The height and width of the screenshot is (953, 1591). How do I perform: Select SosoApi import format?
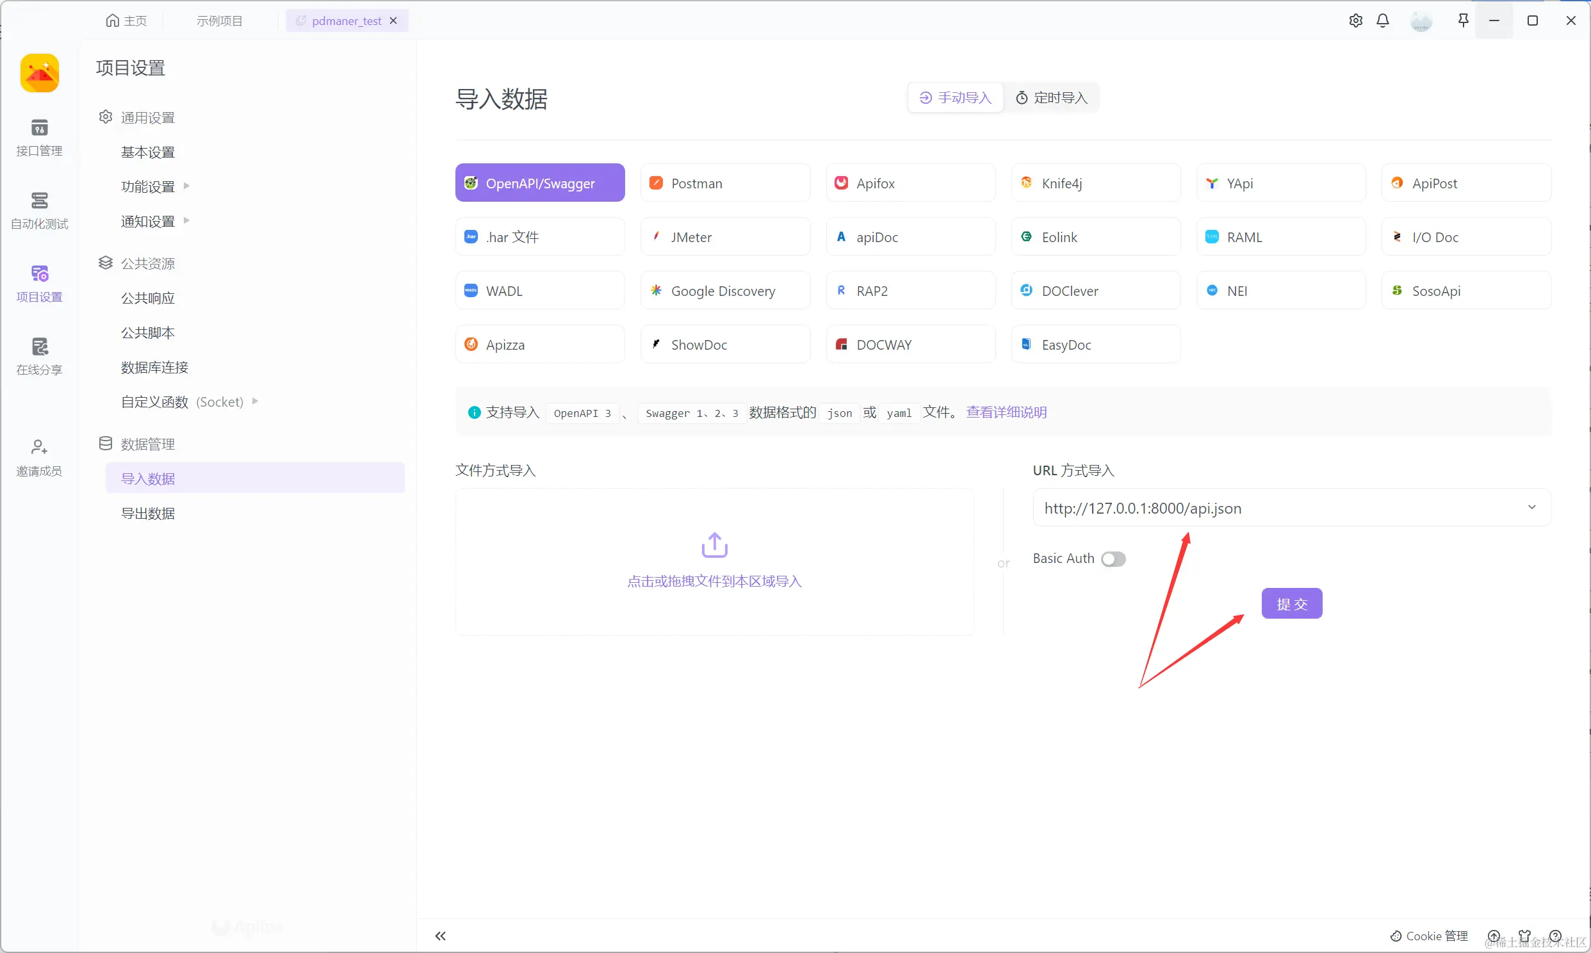[1467, 291]
